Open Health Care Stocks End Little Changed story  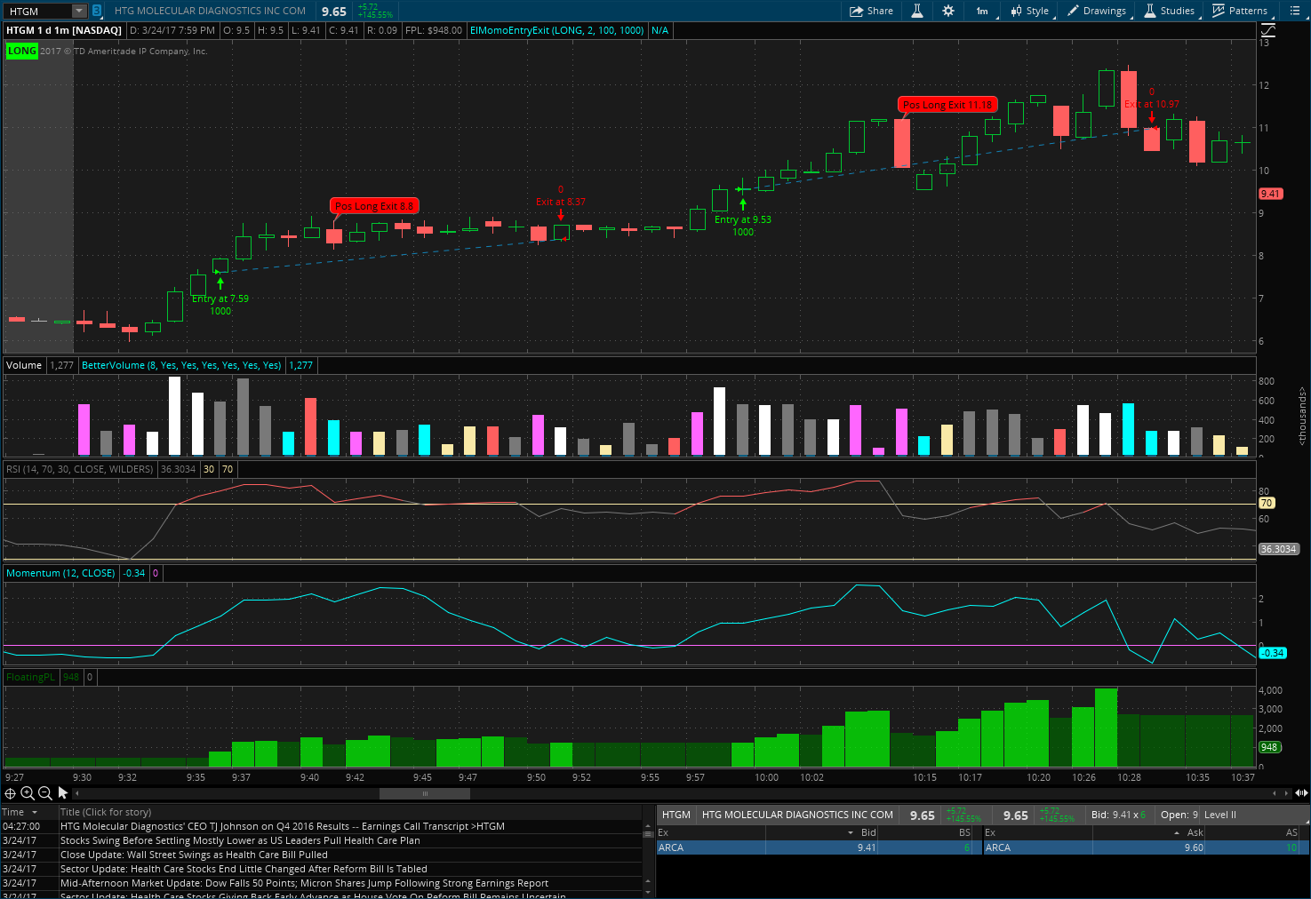pos(244,869)
